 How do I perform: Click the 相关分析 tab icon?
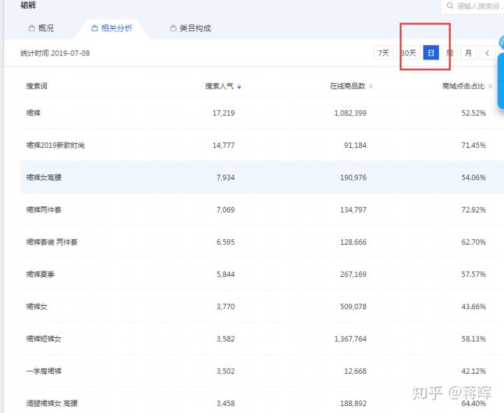coord(94,28)
